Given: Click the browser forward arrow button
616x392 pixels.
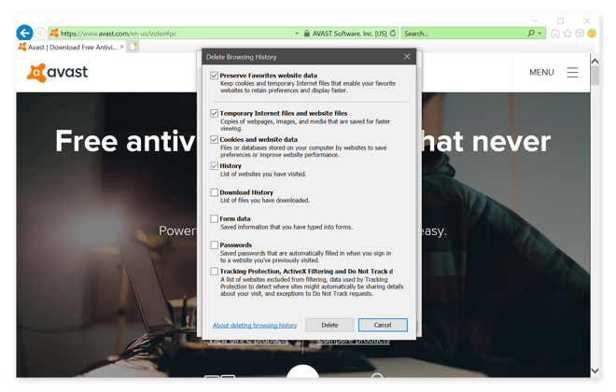Looking at the screenshot, I should pyautogui.click(x=40, y=34).
